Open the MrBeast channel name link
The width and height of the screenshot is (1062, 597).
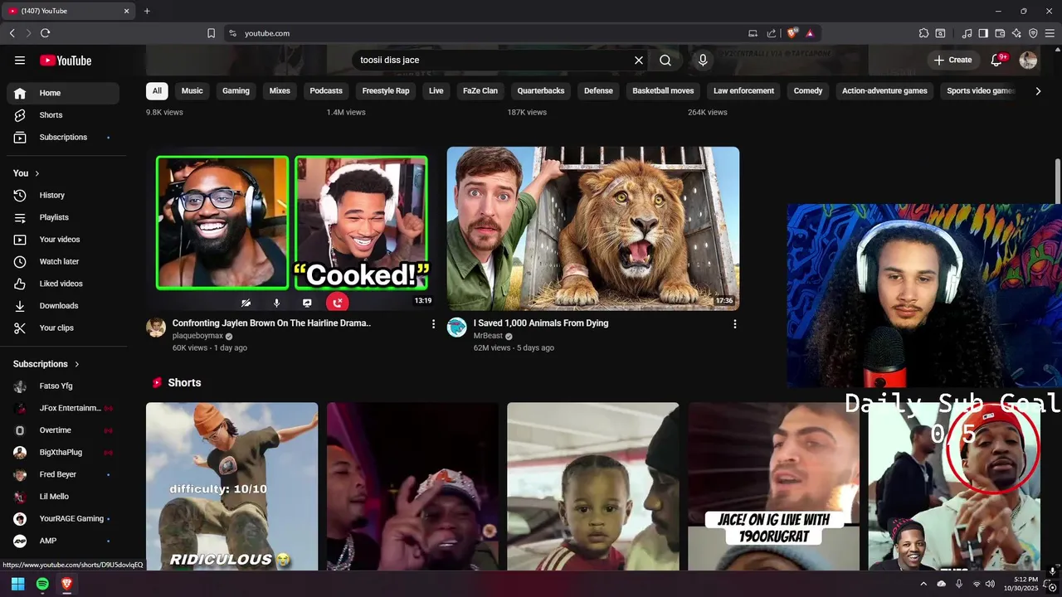click(488, 336)
